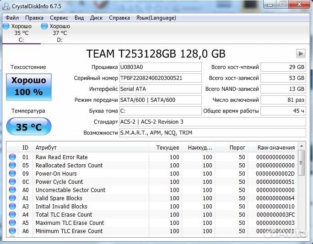Select disk C: health status orb

6,26
